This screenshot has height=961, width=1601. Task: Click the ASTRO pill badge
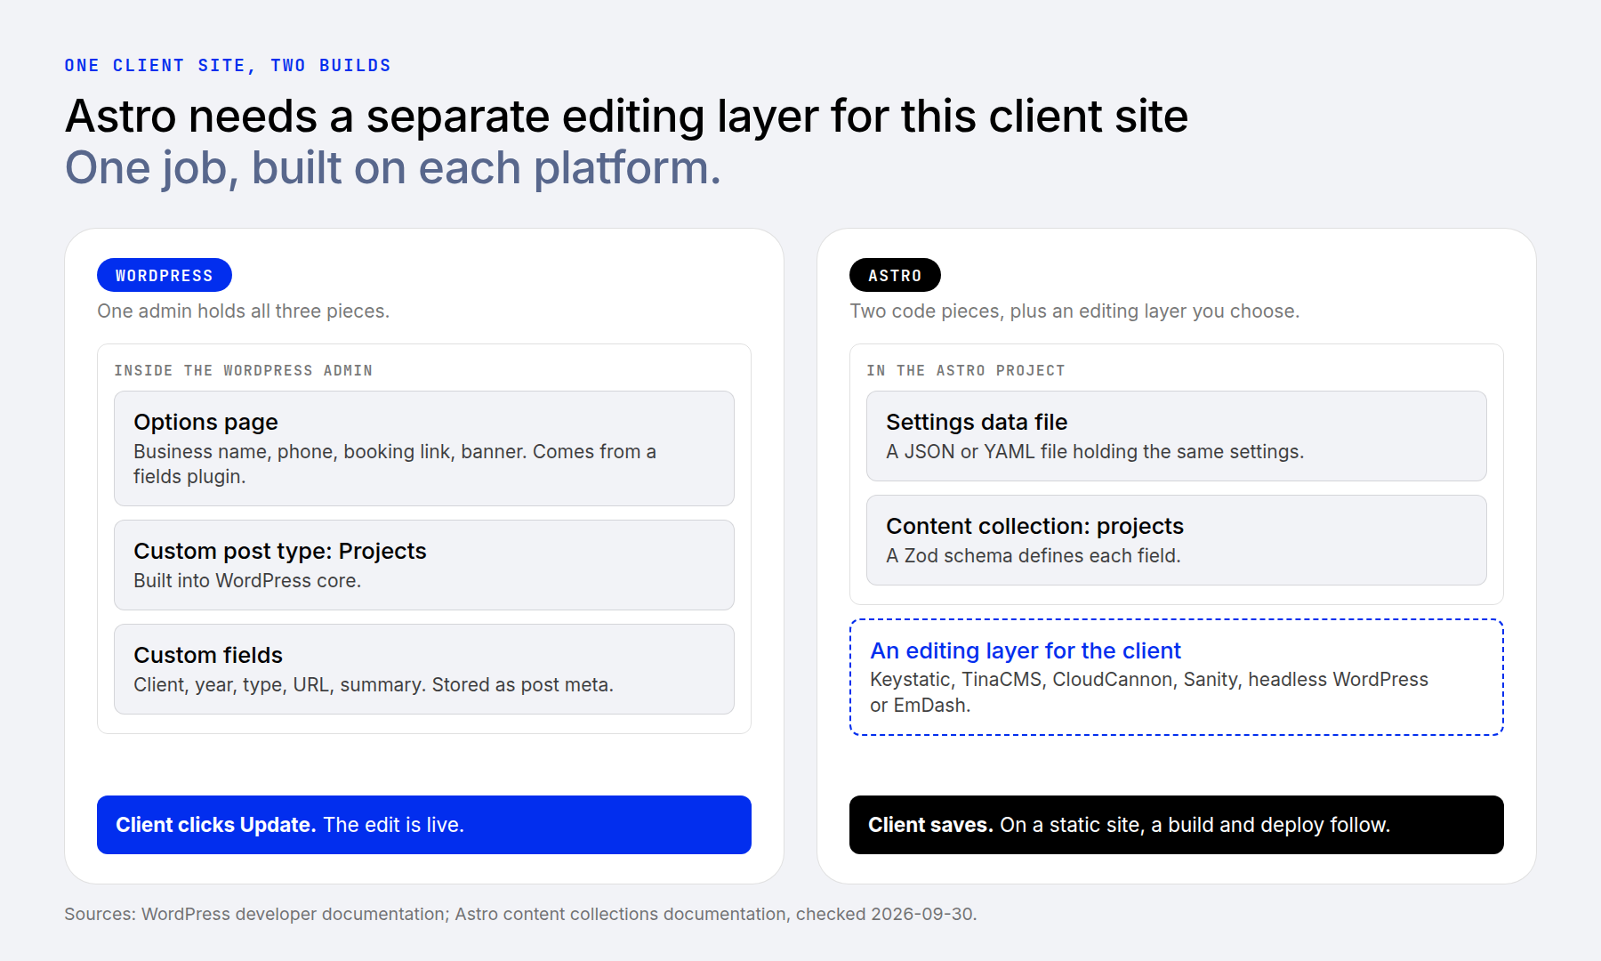(x=895, y=275)
